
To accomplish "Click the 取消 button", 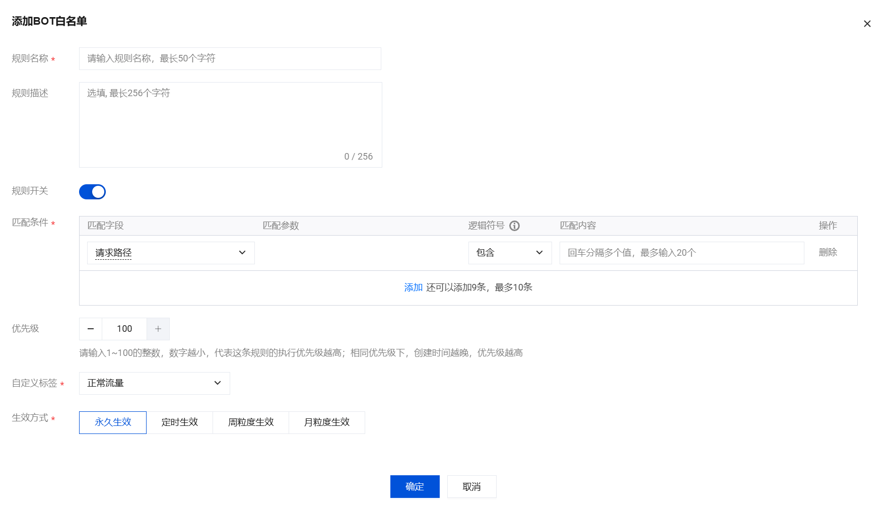I will tap(472, 487).
